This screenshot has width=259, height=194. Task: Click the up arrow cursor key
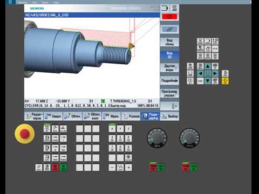click(208, 66)
